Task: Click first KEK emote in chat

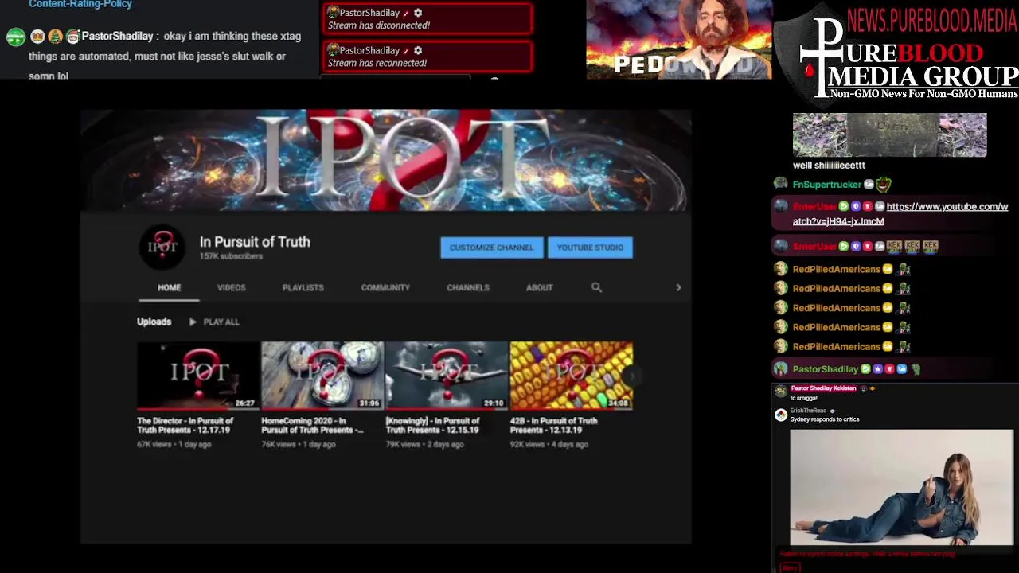Action: tap(894, 246)
